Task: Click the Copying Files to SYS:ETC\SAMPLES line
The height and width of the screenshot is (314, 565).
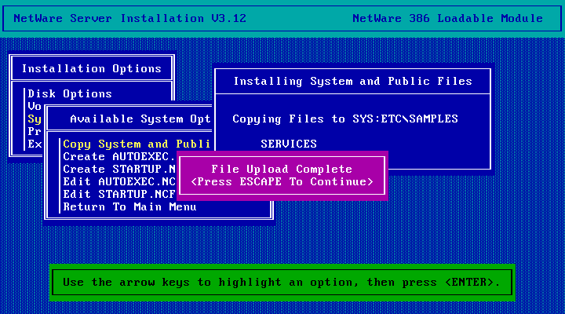Action: coord(345,119)
